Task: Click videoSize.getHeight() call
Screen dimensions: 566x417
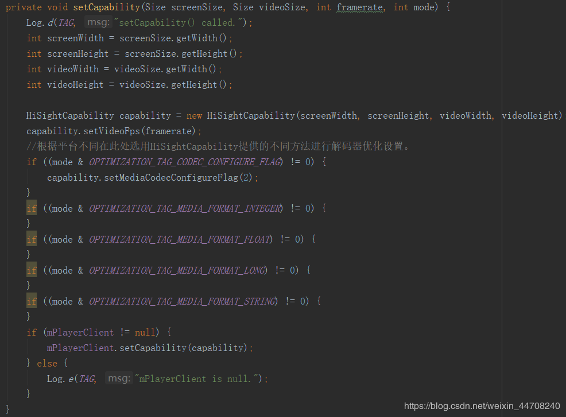Action: [x=173, y=85]
